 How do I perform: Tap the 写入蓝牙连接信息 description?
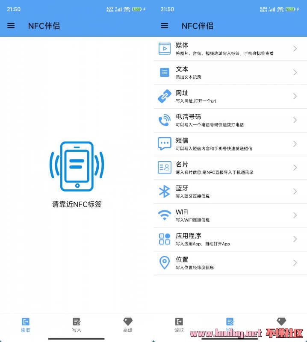193,196
